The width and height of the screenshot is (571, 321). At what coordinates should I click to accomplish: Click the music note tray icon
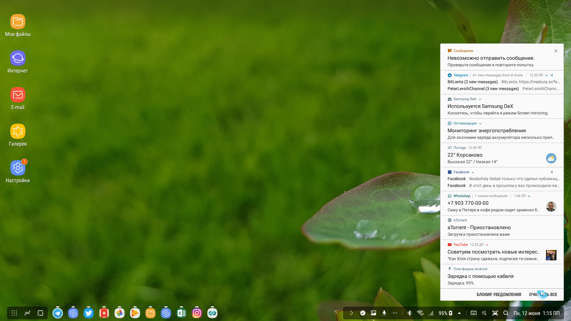point(363,313)
